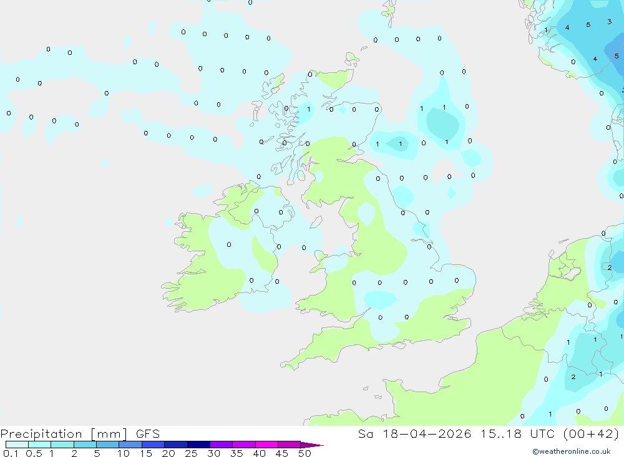Viewport: 624px width, 457px height.
Task: Click the '25' legend scale label
Action: 191,453
